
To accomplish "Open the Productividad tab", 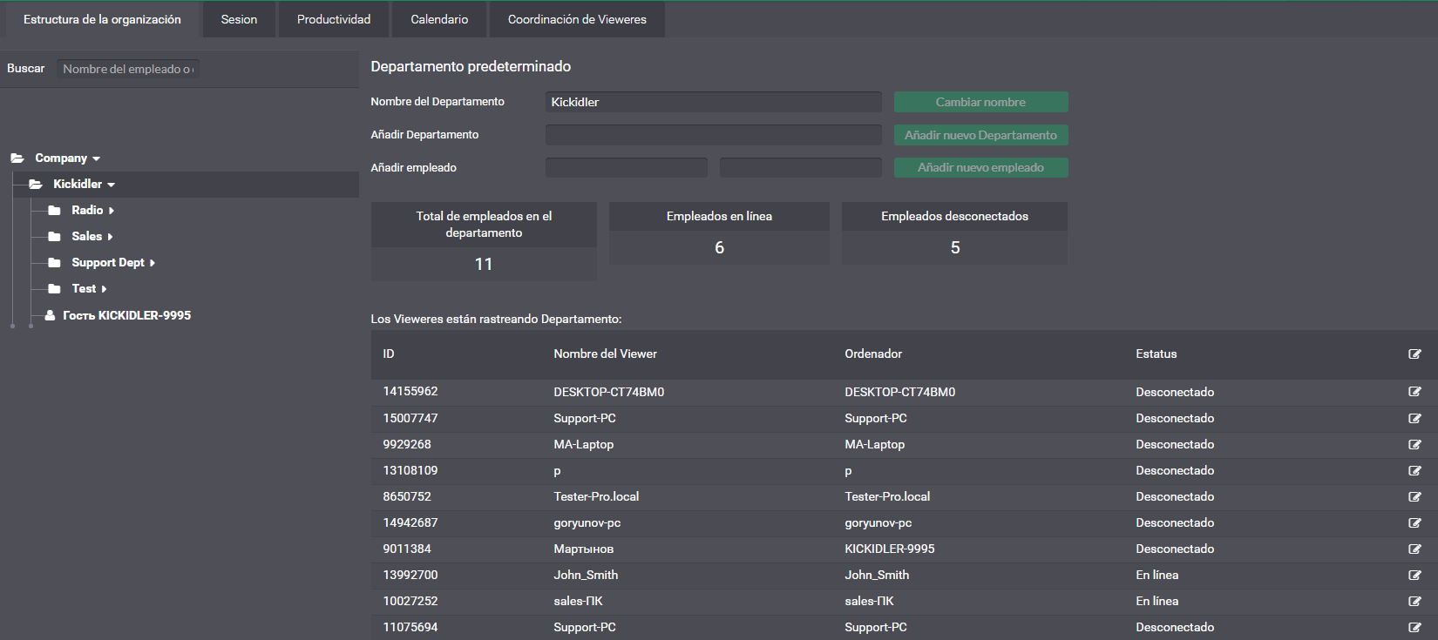I will pyautogui.click(x=334, y=19).
